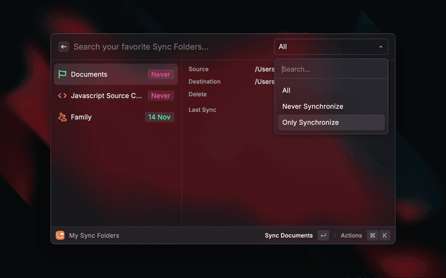Click the orange code brackets icon
Viewport: 446px width, 278px height.
tap(62, 96)
